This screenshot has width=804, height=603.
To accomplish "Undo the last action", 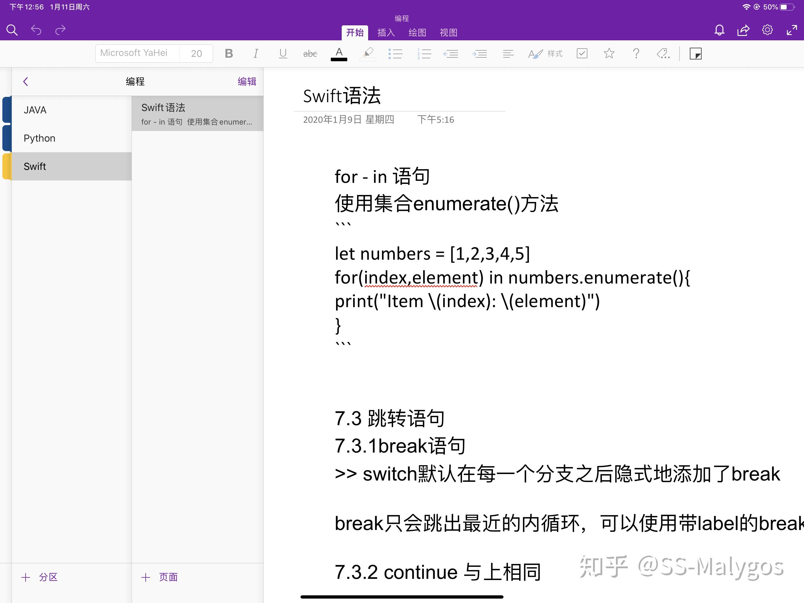I will [36, 30].
